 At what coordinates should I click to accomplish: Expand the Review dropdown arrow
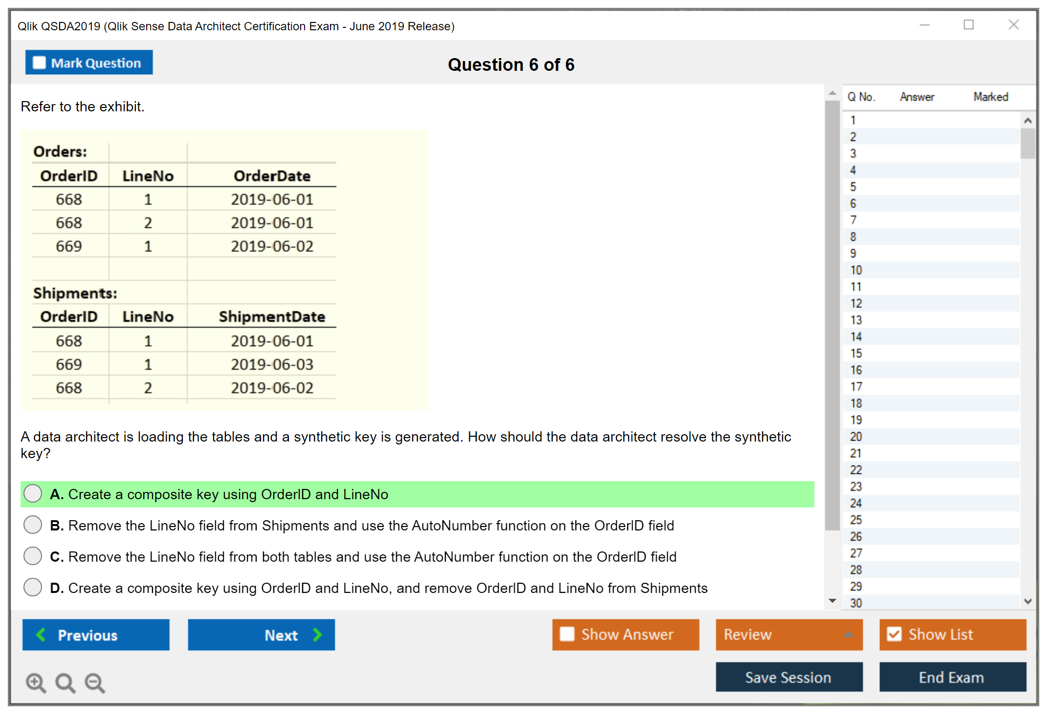(848, 634)
